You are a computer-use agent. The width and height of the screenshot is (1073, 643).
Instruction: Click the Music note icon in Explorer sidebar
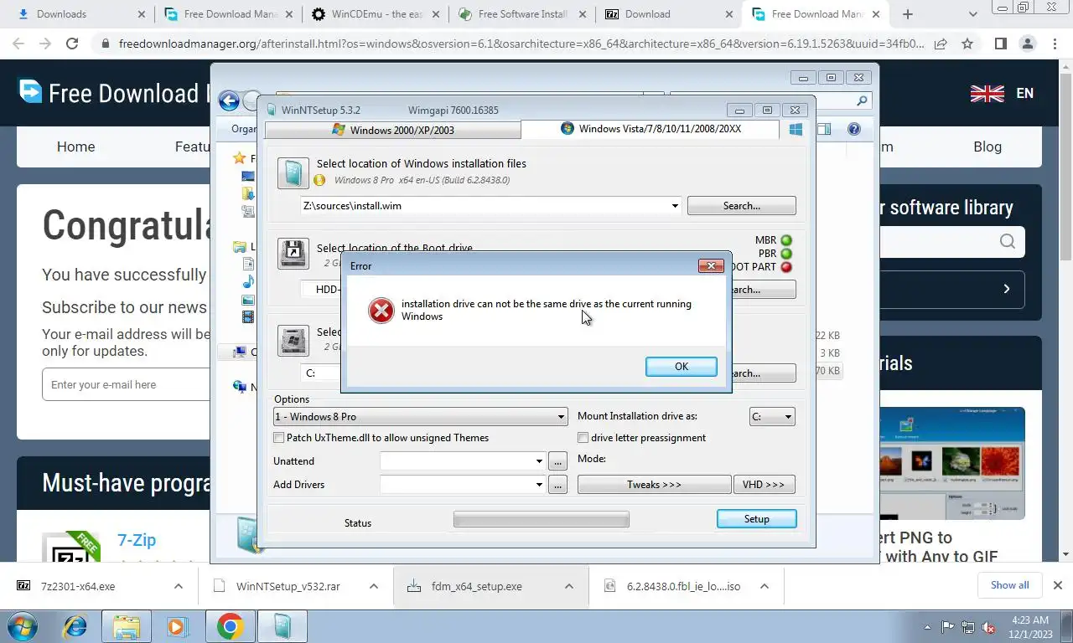click(248, 282)
